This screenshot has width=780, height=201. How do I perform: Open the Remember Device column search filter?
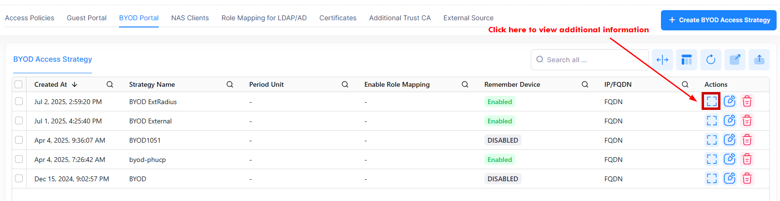point(585,84)
